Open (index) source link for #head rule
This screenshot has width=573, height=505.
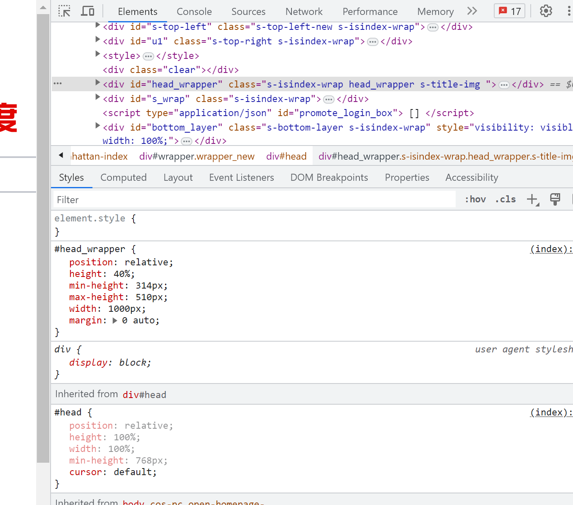coord(551,412)
